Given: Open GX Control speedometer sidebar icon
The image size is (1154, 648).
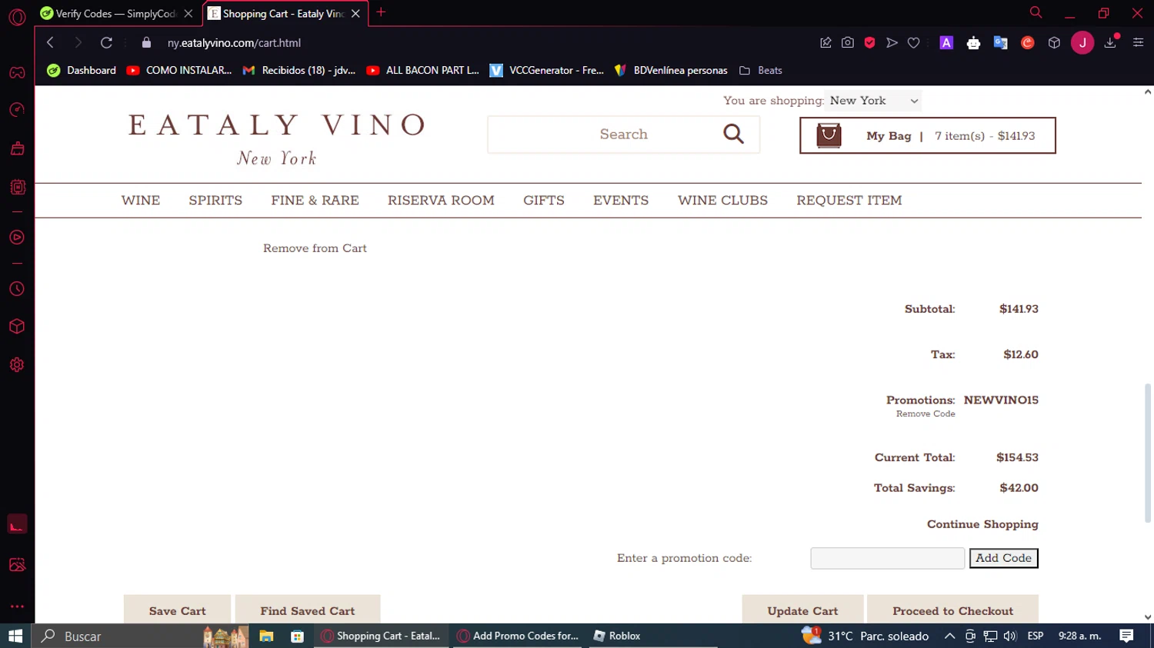Looking at the screenshot, I should pos(17,110).
